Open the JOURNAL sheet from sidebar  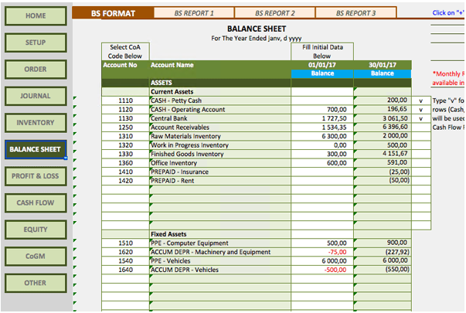(x=36, y=96)
